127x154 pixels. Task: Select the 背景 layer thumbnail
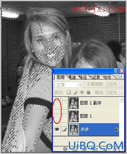pyautogui.click(x=74, y=129)
